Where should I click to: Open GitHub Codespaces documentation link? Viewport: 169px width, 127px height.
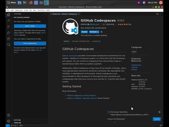click(82, 95)
